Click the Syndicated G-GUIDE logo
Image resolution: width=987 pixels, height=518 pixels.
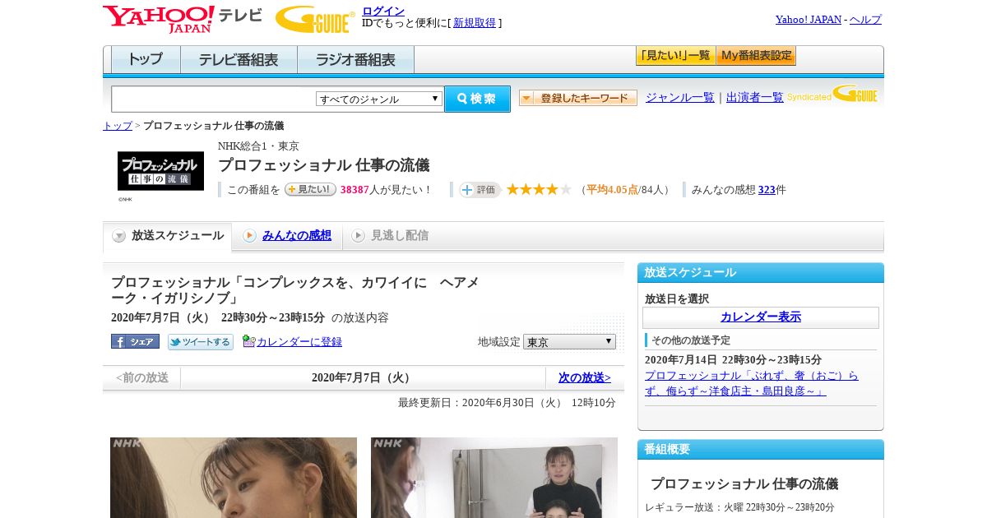832,94
